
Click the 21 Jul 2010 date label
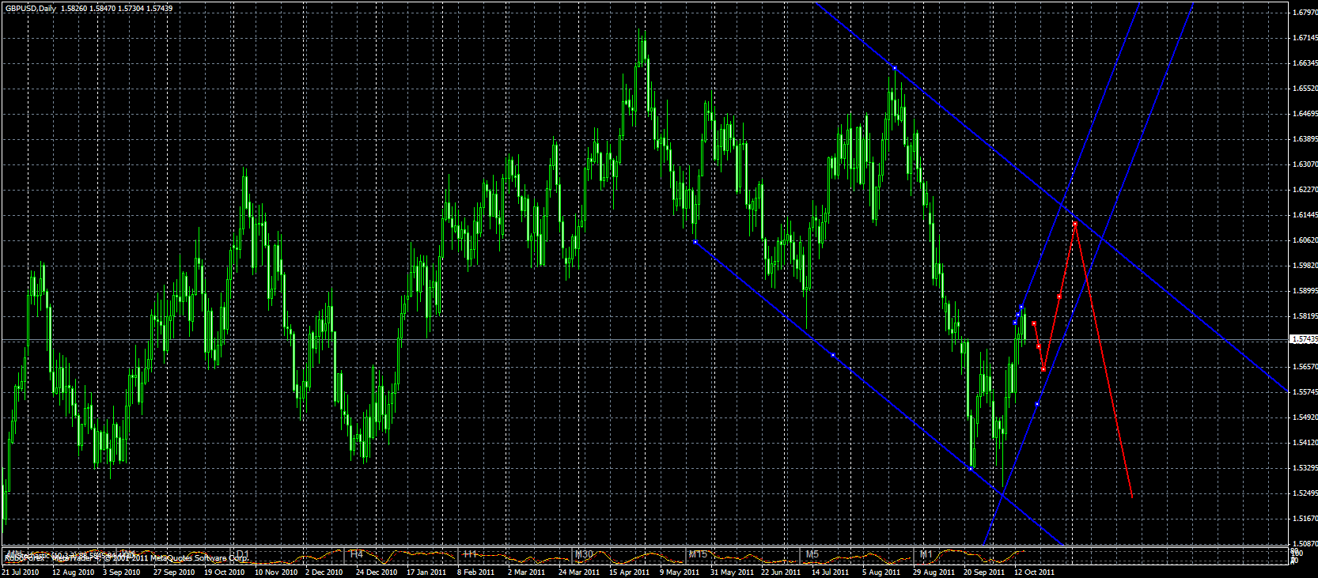(x=21, y=572)
